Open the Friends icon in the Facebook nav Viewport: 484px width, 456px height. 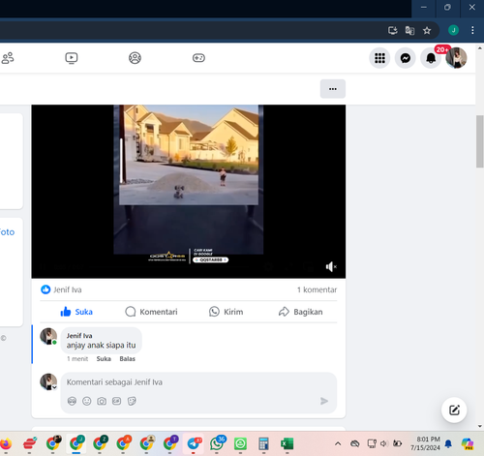click(8, 58)
